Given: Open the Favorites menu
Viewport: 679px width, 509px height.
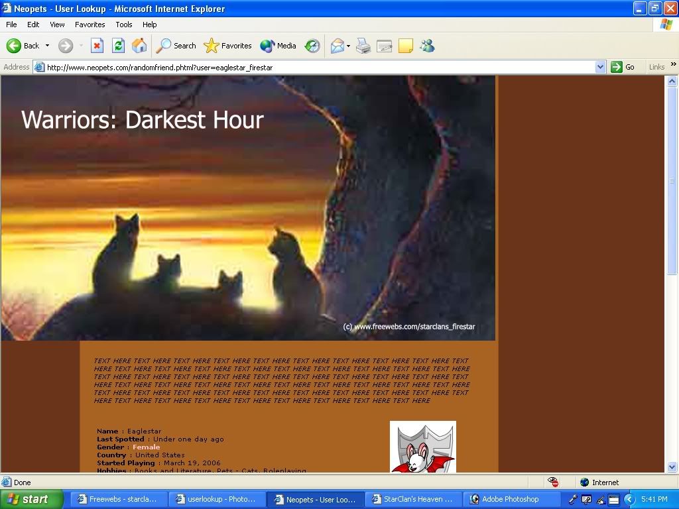Looking at the screenshot, I should [x=90, y=25].
